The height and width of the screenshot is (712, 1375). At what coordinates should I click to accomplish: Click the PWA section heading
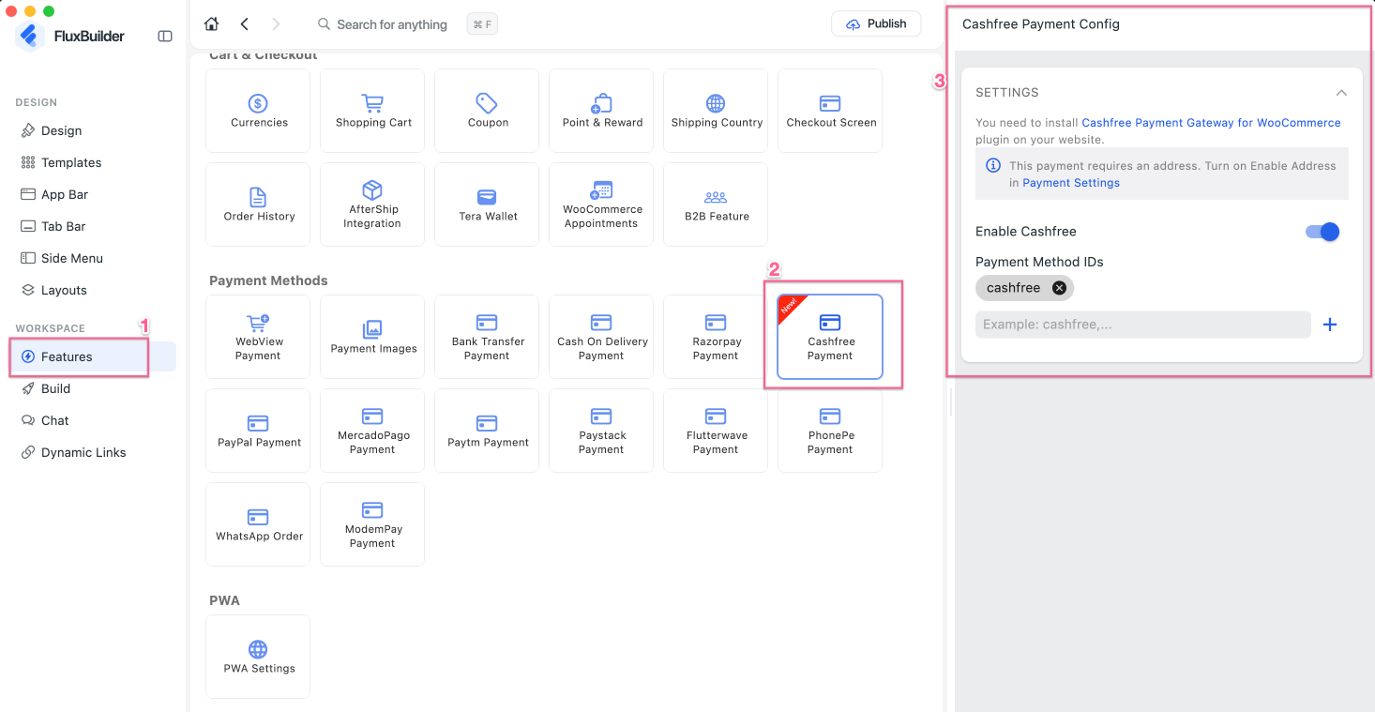tap(224, 600)
